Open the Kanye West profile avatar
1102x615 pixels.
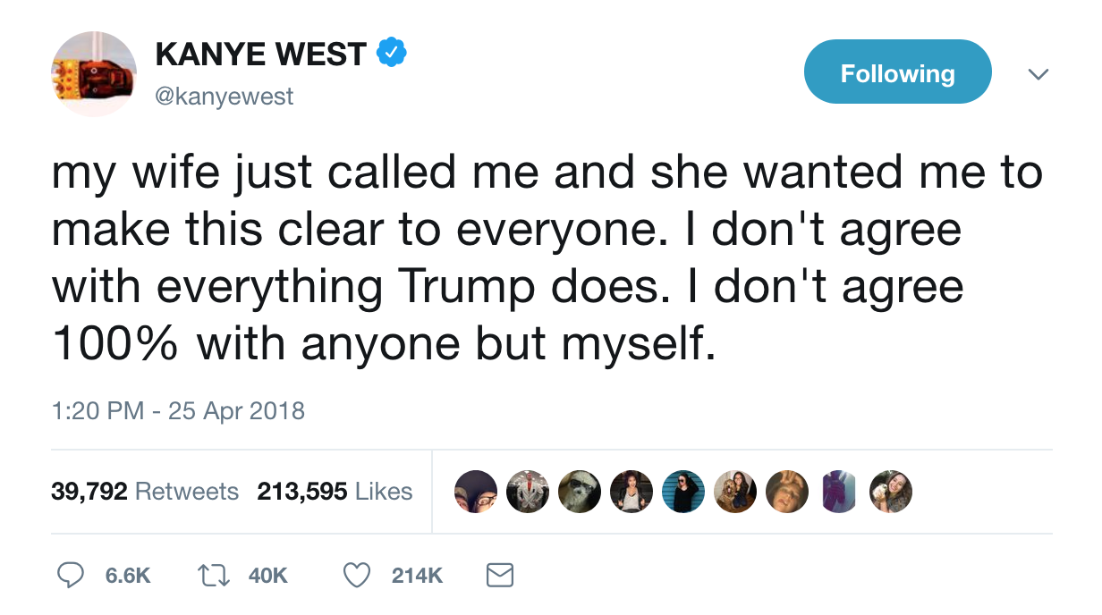[x=93, y=73]
